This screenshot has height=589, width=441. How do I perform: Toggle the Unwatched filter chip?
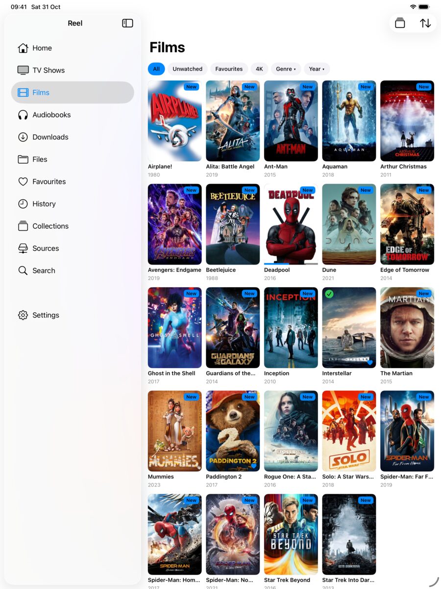[188, 69]
